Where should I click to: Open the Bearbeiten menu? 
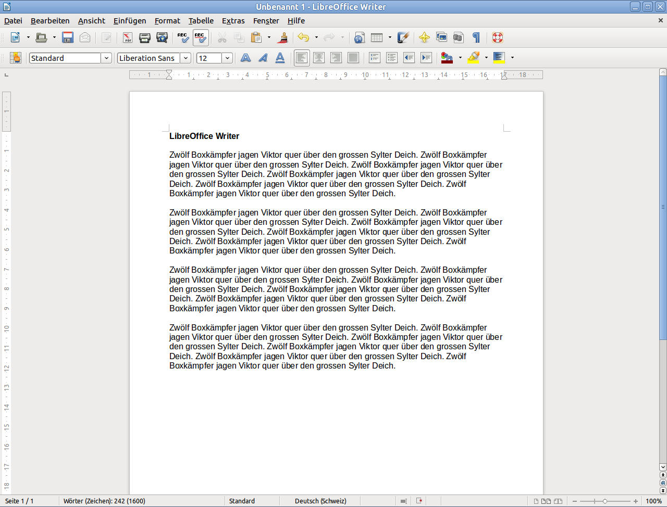50,21
